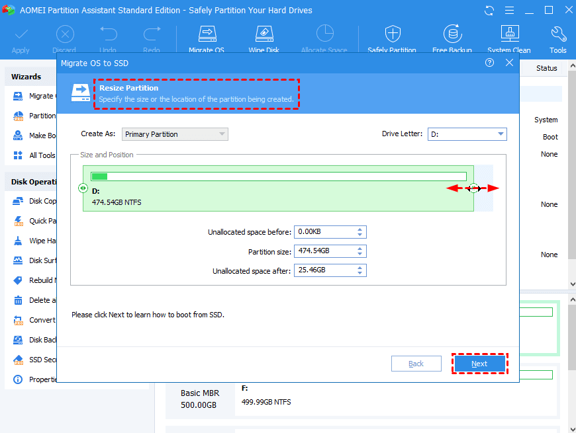The image size is (576, 433).
Task: Click the D: 474.54GB NTFS partition block
Action: pyautogui.click(x=279, y=188)
